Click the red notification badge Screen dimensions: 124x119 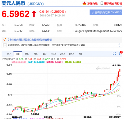click(121, 52)
